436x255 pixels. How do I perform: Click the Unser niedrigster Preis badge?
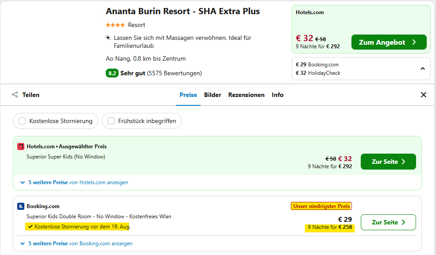pos(321,206)
